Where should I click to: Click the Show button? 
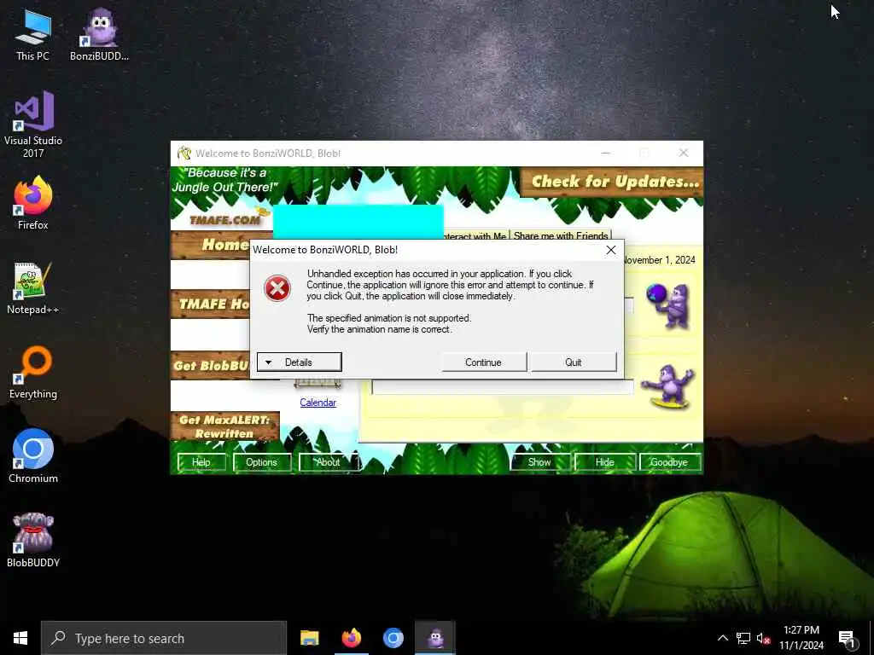point(539,462)
